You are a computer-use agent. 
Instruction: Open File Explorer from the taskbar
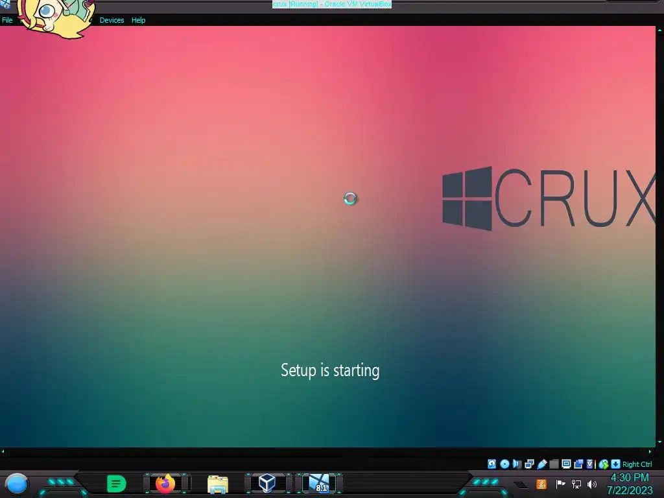pos(218,484)
